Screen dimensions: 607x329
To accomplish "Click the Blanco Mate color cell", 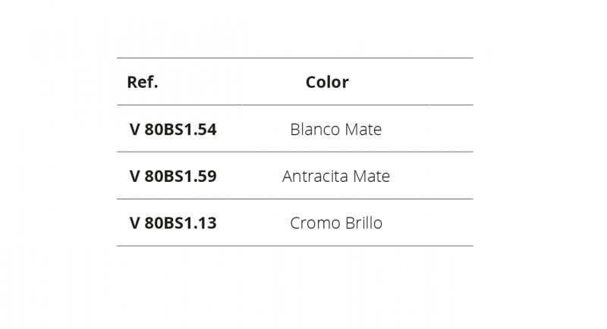I will pyautogui.click(x=336, y=130).
